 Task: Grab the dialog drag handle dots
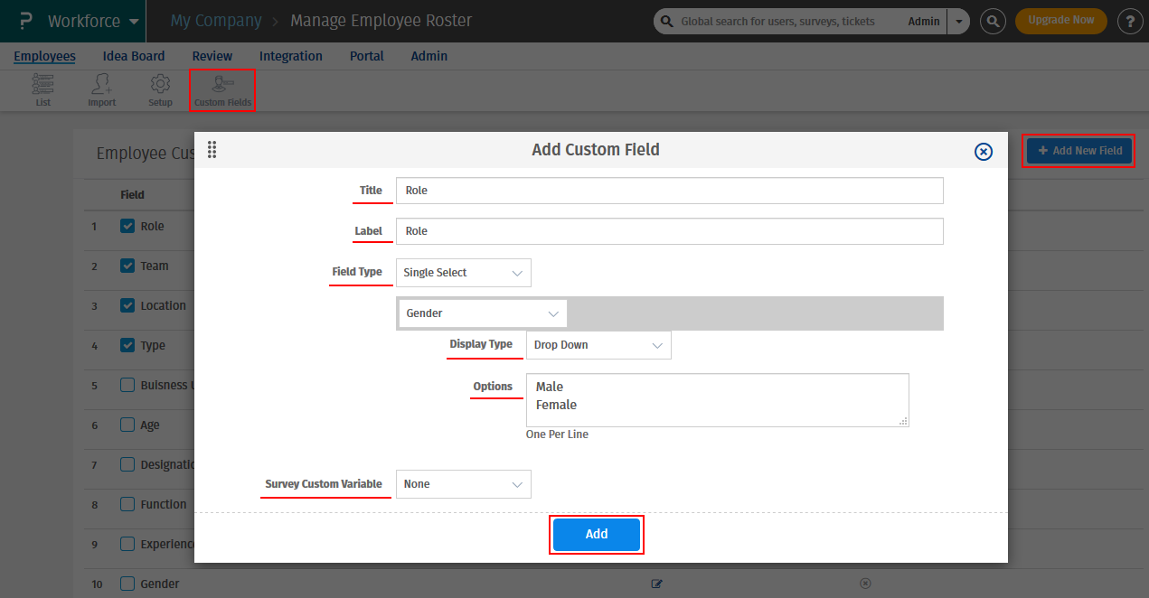(212, 150)
